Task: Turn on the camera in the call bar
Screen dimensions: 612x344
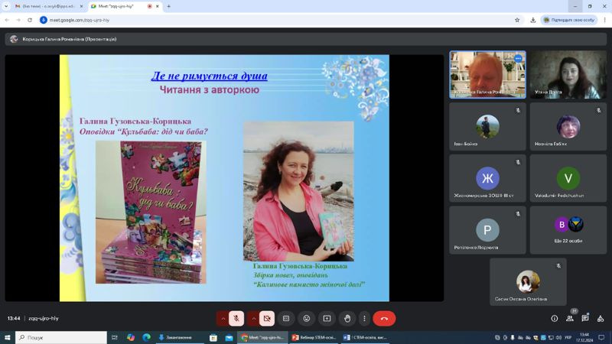Action: [267, 319]
